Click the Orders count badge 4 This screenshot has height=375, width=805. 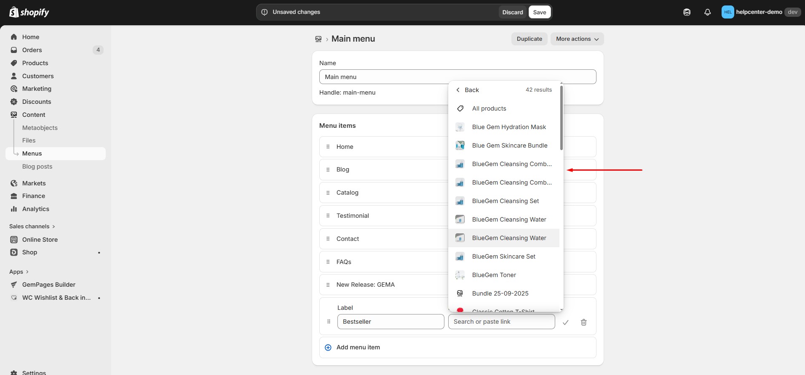(x=98, y=50)
